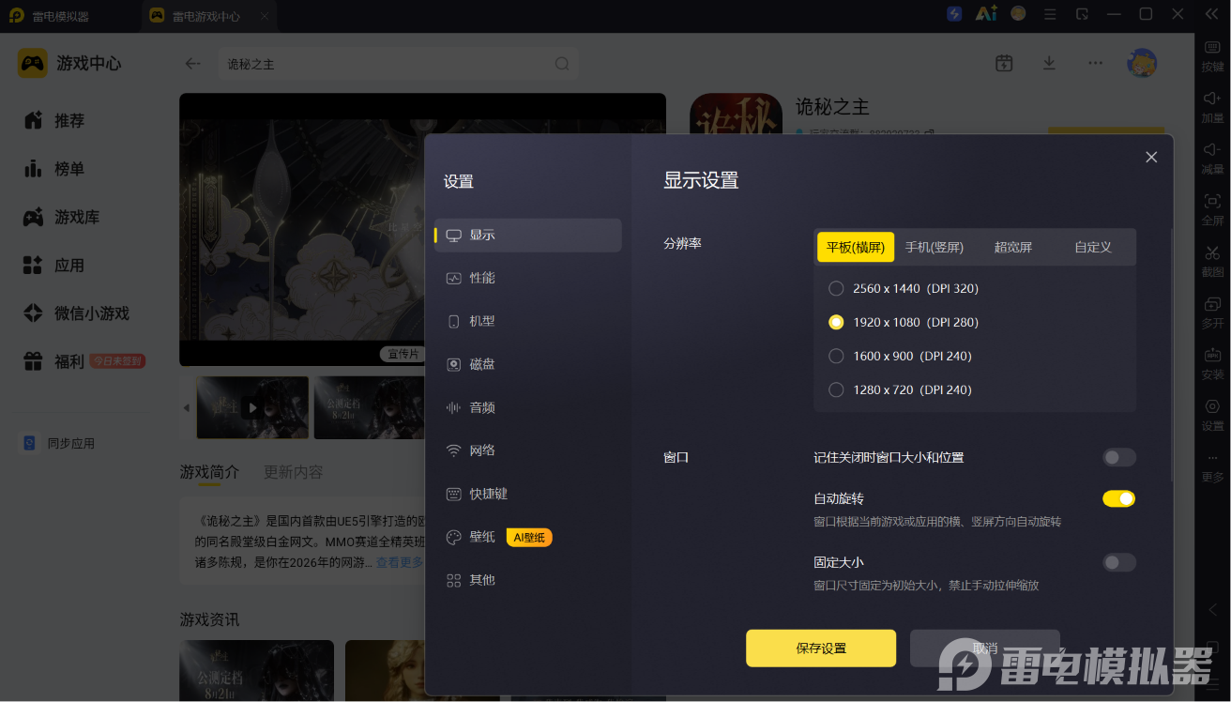The height and width of the screenshot is (702, 1231).
Task: Open the 公测定档 screenshot thumbnail under the banner
Action: [369, 407]
